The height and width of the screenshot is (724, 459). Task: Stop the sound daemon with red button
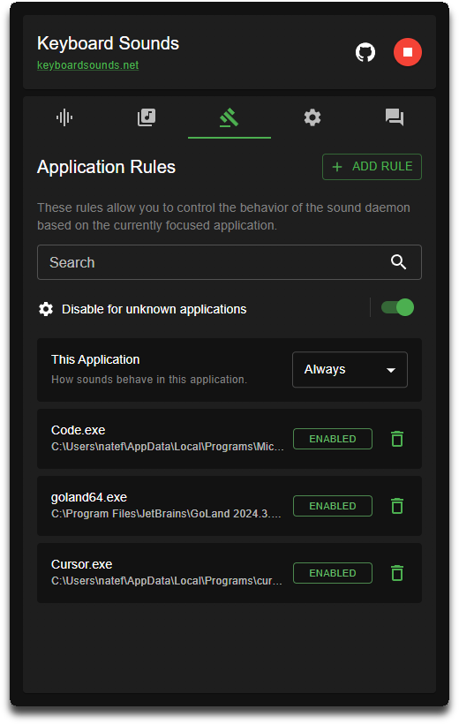[407, 52]
